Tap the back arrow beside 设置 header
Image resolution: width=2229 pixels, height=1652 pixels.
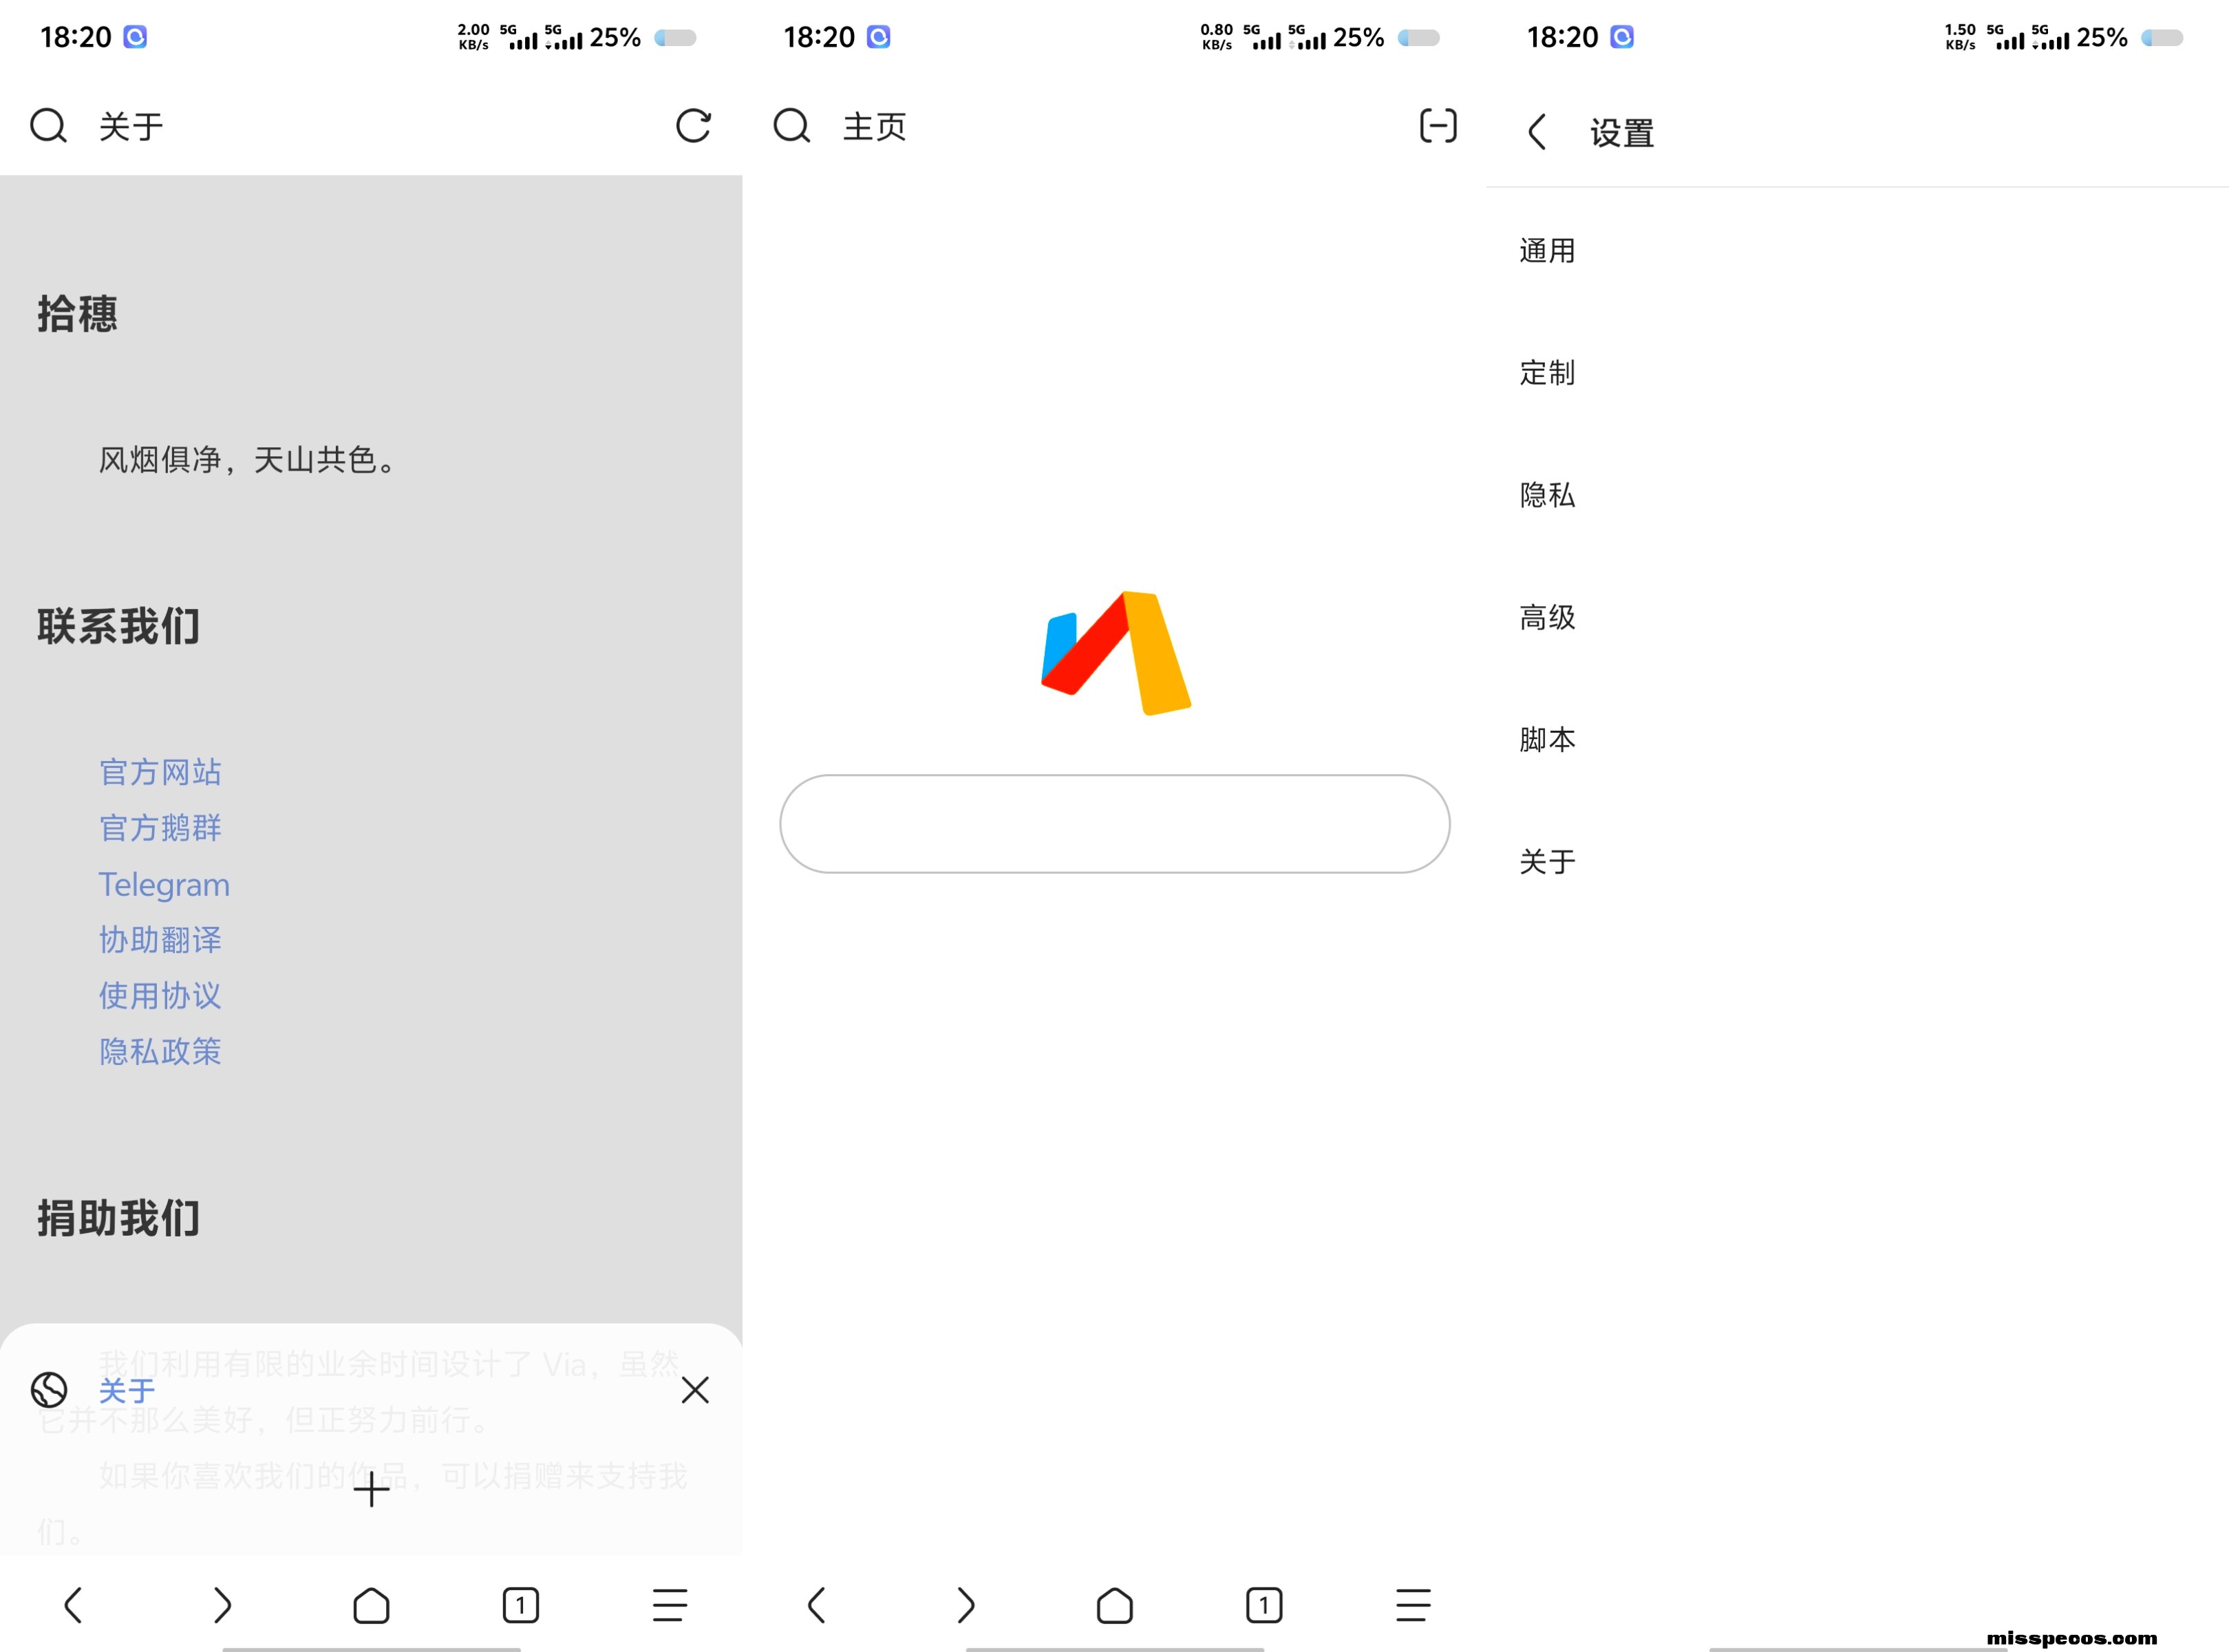coord(1537,132)
